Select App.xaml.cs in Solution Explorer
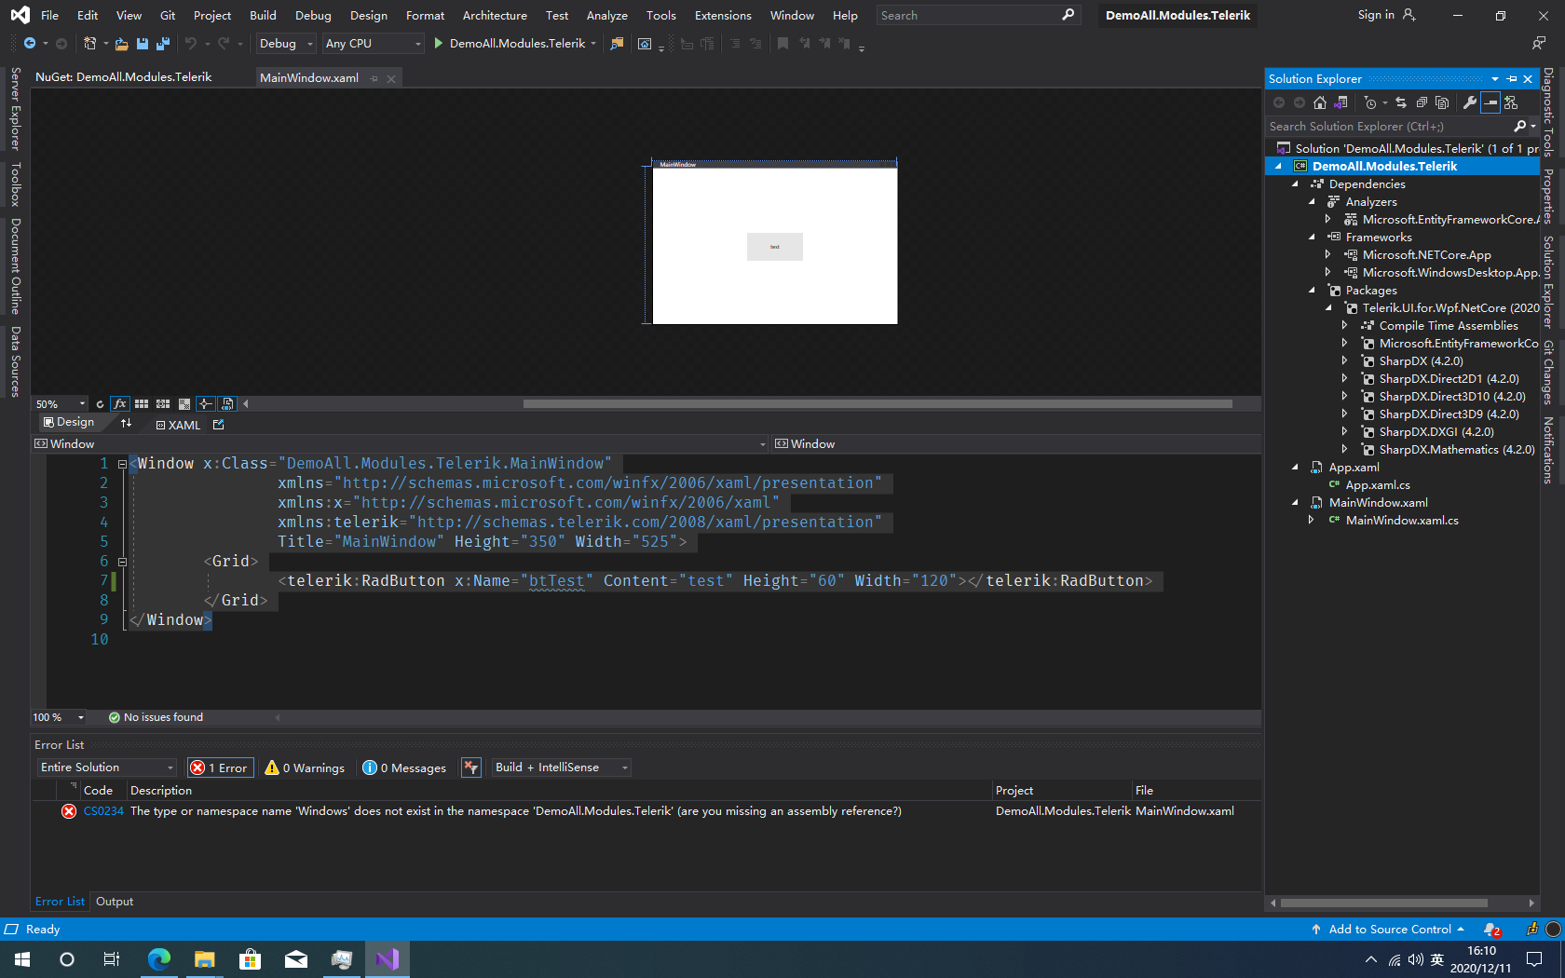The height and width of the screenshot is (978, 1565). coord(1378,485)
